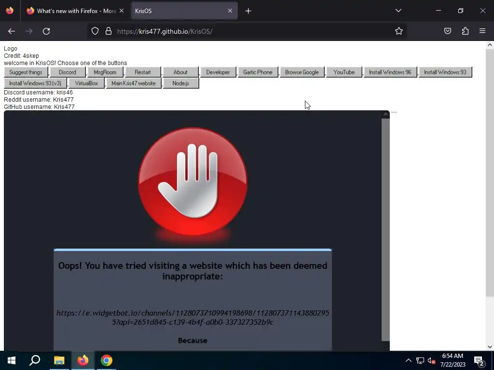
Task: Click Install Windows 96
Action: pos(390,72)
